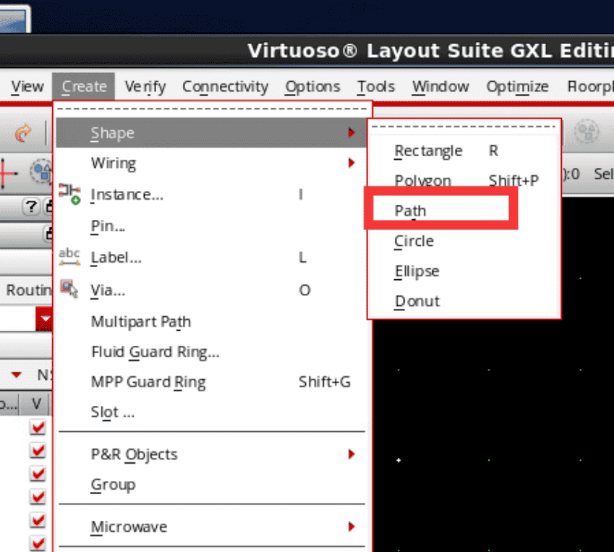This screenshot has height=552, width=614.
Task: Click the Via icon in Create menu
Action: tap(69, 289)
